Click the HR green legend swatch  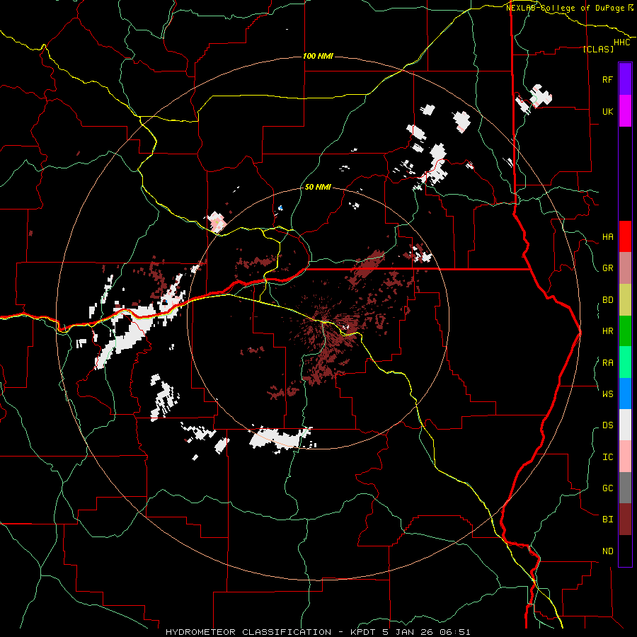pyautogui.click(x=625, y=331)
